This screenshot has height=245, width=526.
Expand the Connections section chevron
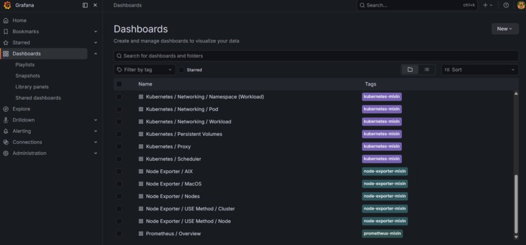(95, 142)
